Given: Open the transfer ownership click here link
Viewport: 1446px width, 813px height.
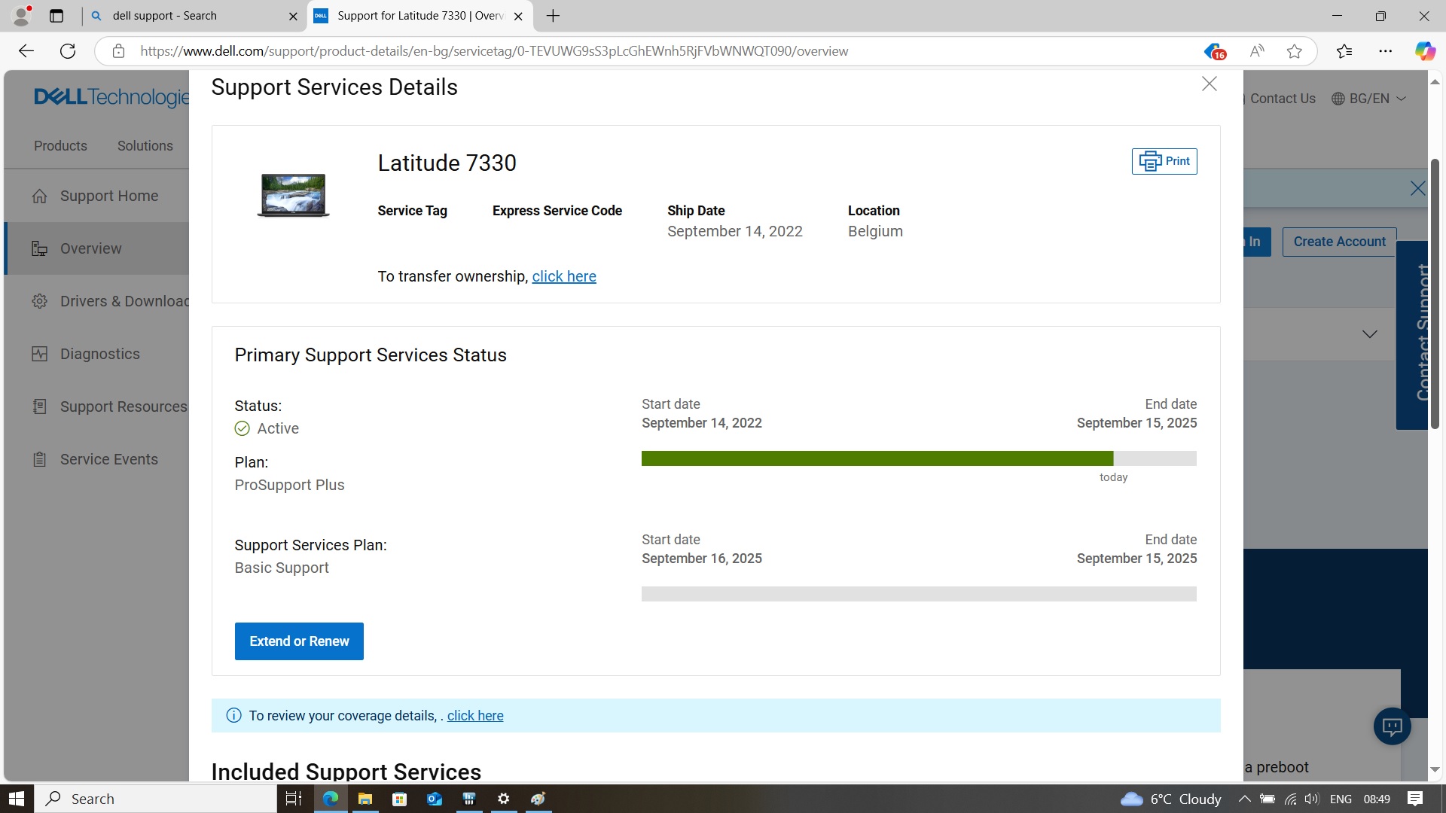Looking at the screenshot, I should point(564,276).
